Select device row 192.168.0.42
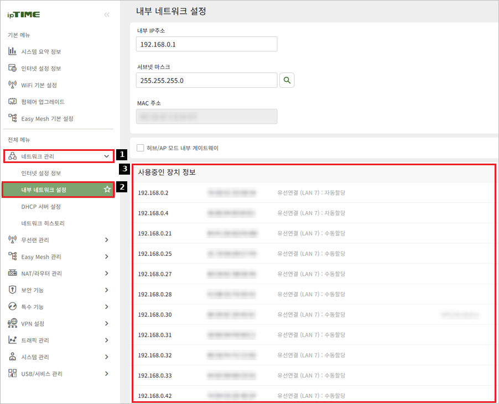The height and width of the screenshot is (404, 499). click(314, 394)
